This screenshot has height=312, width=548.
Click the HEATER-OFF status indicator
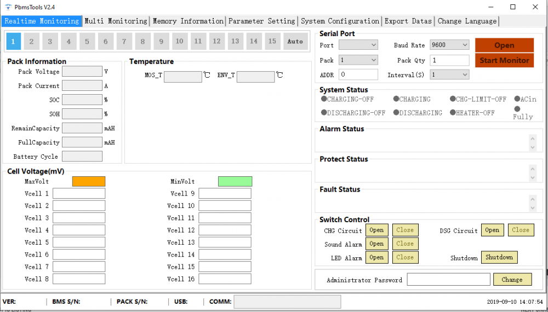tap(472, 113)
